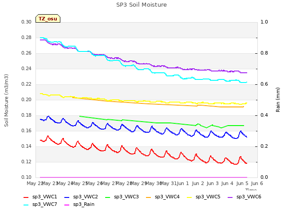
Task: Toggle sp3_VWC7 legend entry
Action: point(40,205)
